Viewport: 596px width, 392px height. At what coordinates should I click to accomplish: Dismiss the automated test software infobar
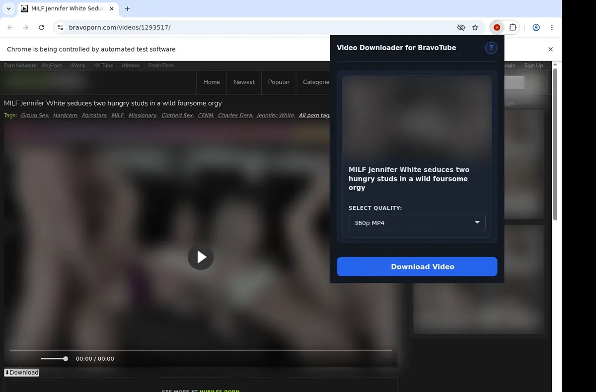(550, 49)
